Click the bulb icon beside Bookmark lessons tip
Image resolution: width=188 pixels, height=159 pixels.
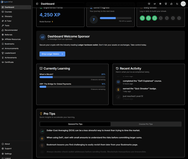pos(42,146)
